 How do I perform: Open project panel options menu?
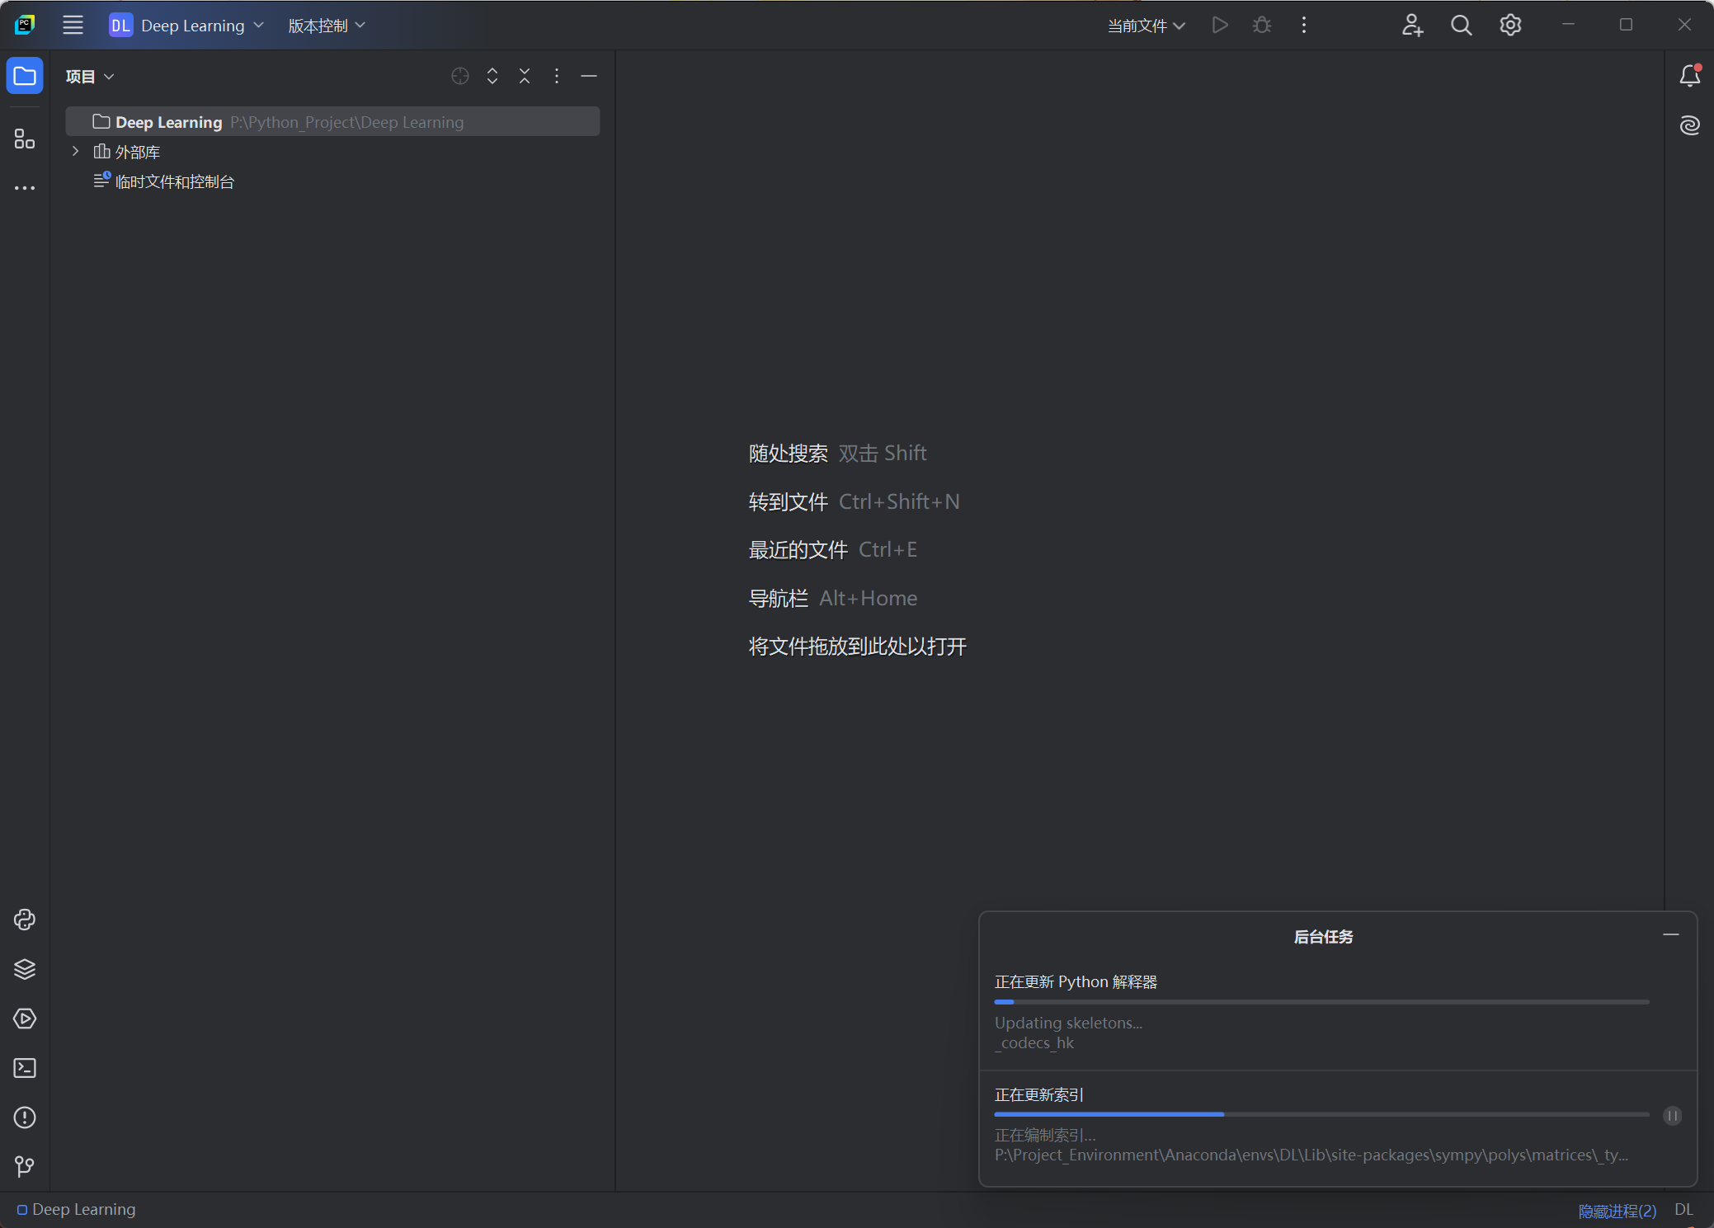557,76
